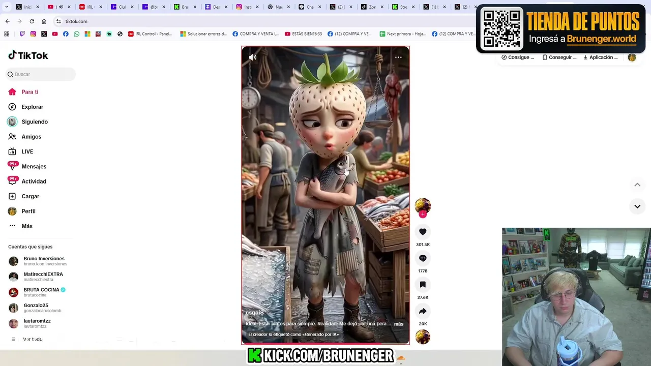The image size is (651, 366).
Task: Switch to the Stre Kick browser tab
Action: (401, 7)
